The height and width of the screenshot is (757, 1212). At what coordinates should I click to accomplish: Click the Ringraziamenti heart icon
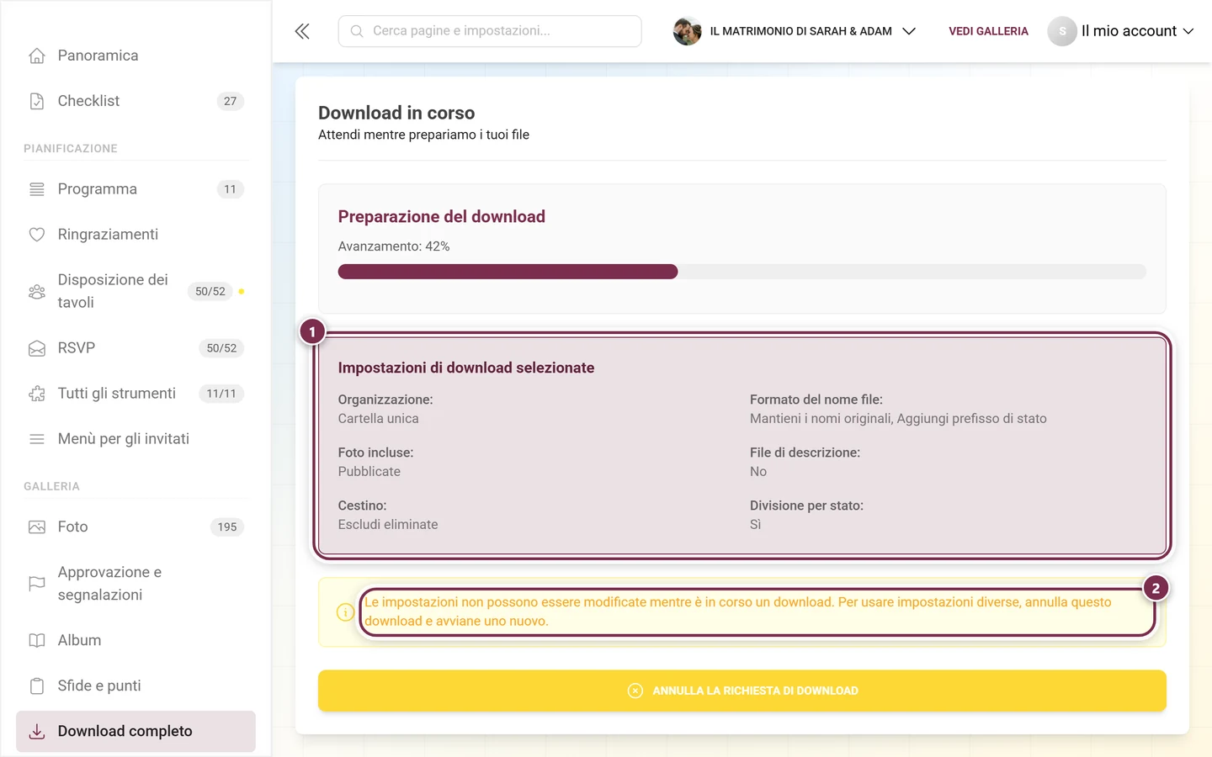pos(37,235)
